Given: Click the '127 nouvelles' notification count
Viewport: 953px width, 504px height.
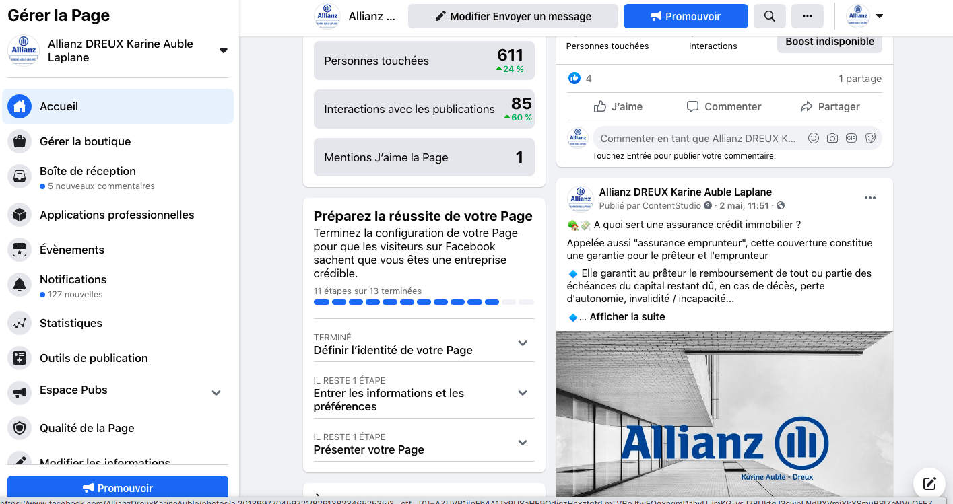Looking at the screenshot, I should (75, 294).
